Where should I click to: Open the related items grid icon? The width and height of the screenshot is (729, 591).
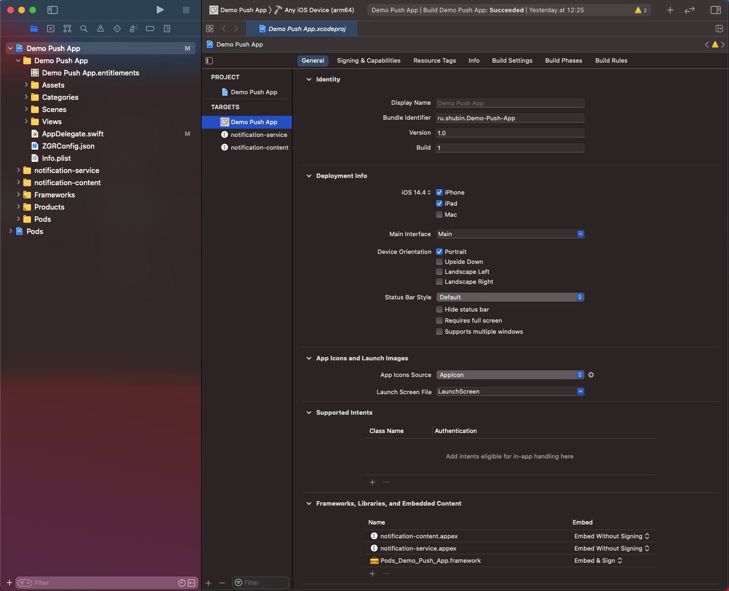[x=209, y=28]
